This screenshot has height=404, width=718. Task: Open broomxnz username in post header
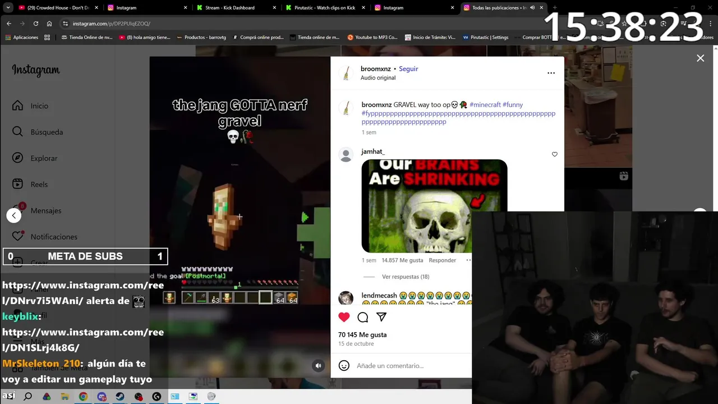pyautogui.click(x=376, y=68)
